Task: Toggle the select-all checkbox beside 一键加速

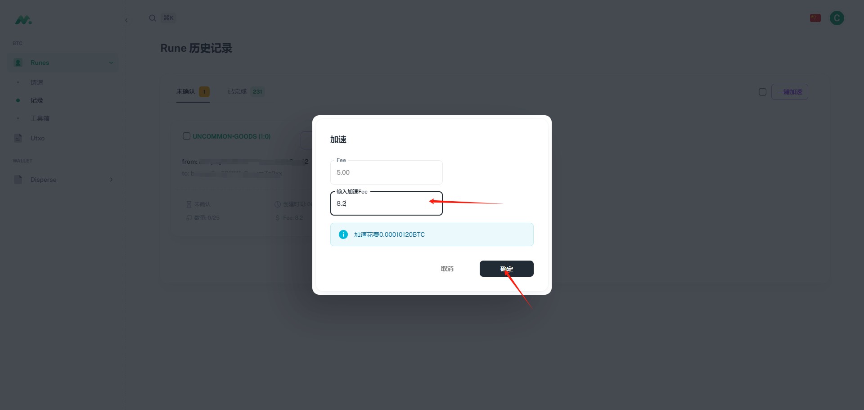Action: point(762,92)
